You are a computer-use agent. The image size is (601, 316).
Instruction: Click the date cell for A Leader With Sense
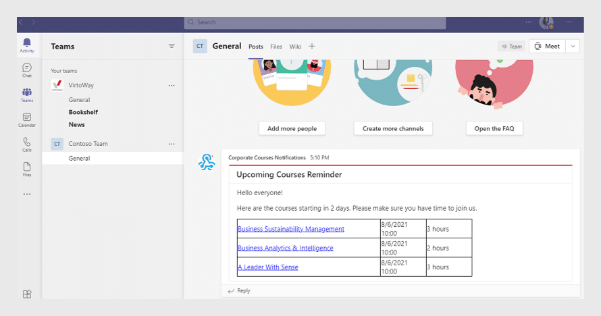[x=403, y=267]
